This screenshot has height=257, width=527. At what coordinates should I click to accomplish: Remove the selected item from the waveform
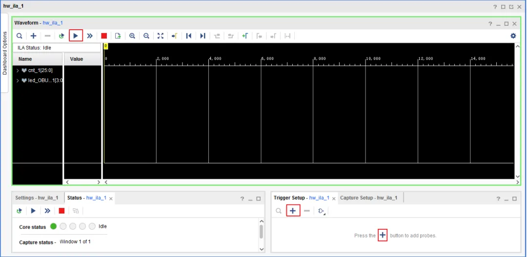48,36
